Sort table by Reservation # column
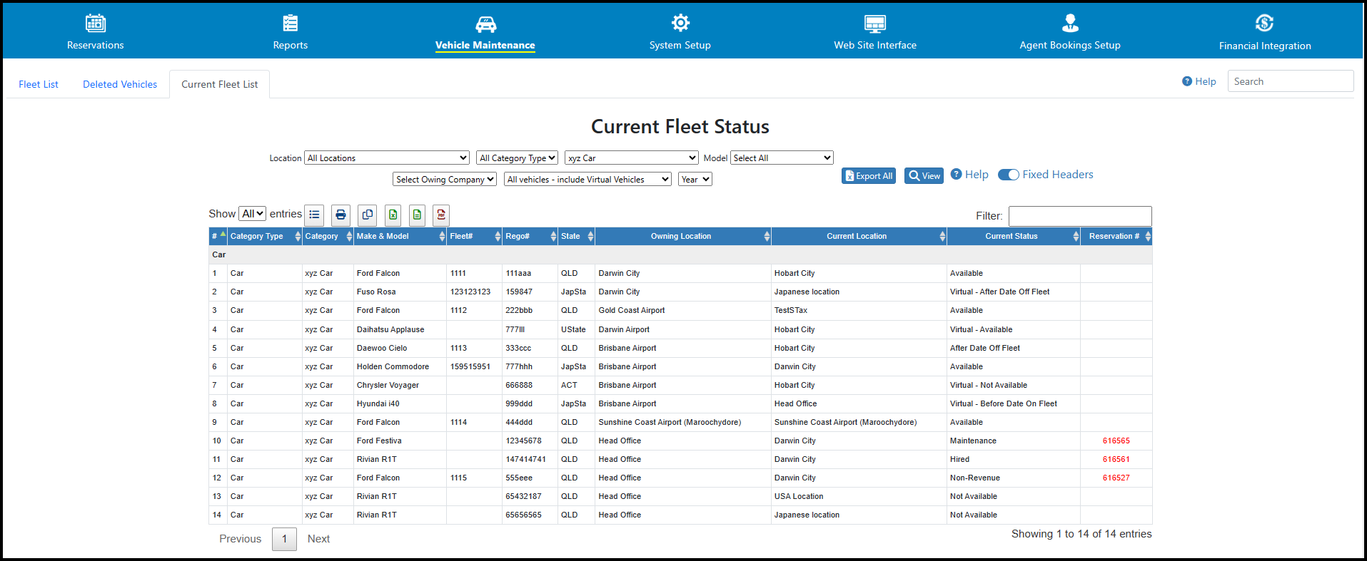This screenshot has width=1367, height=561. 1116,236
